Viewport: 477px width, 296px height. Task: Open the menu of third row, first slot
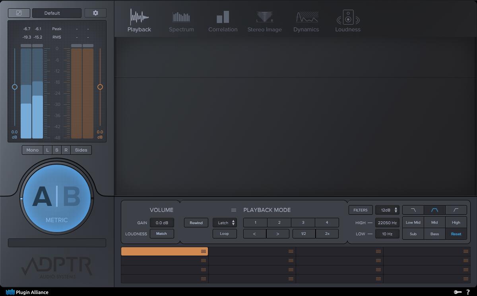tap(204, 270)
